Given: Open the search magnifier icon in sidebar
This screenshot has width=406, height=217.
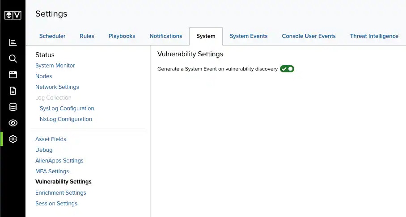Looking at the screenshot, I should 13,58.
